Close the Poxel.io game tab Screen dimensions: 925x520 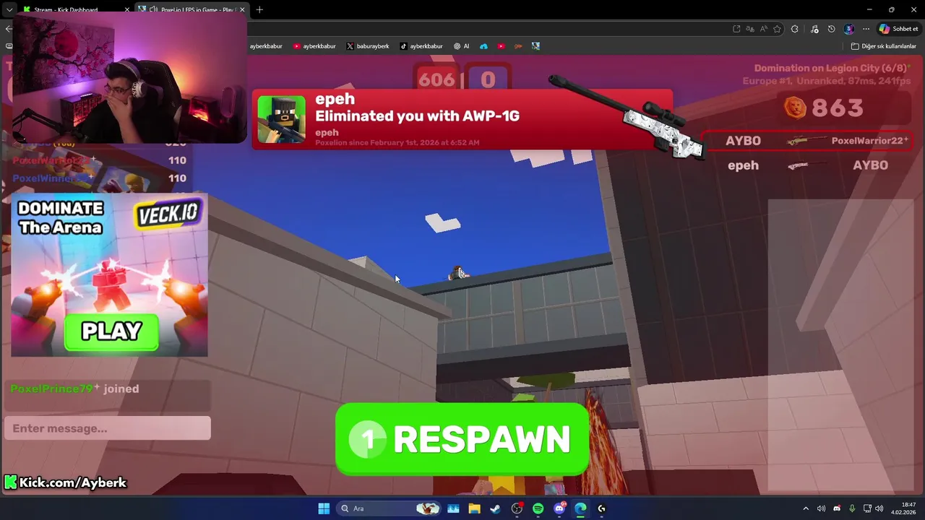[242, 9]
